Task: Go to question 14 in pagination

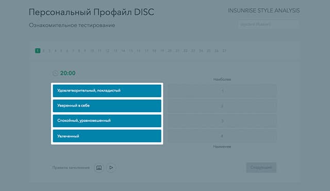Action: click(123, 51)
